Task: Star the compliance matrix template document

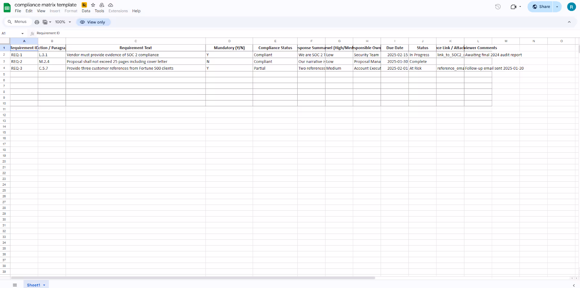Action: click(93, 5)
